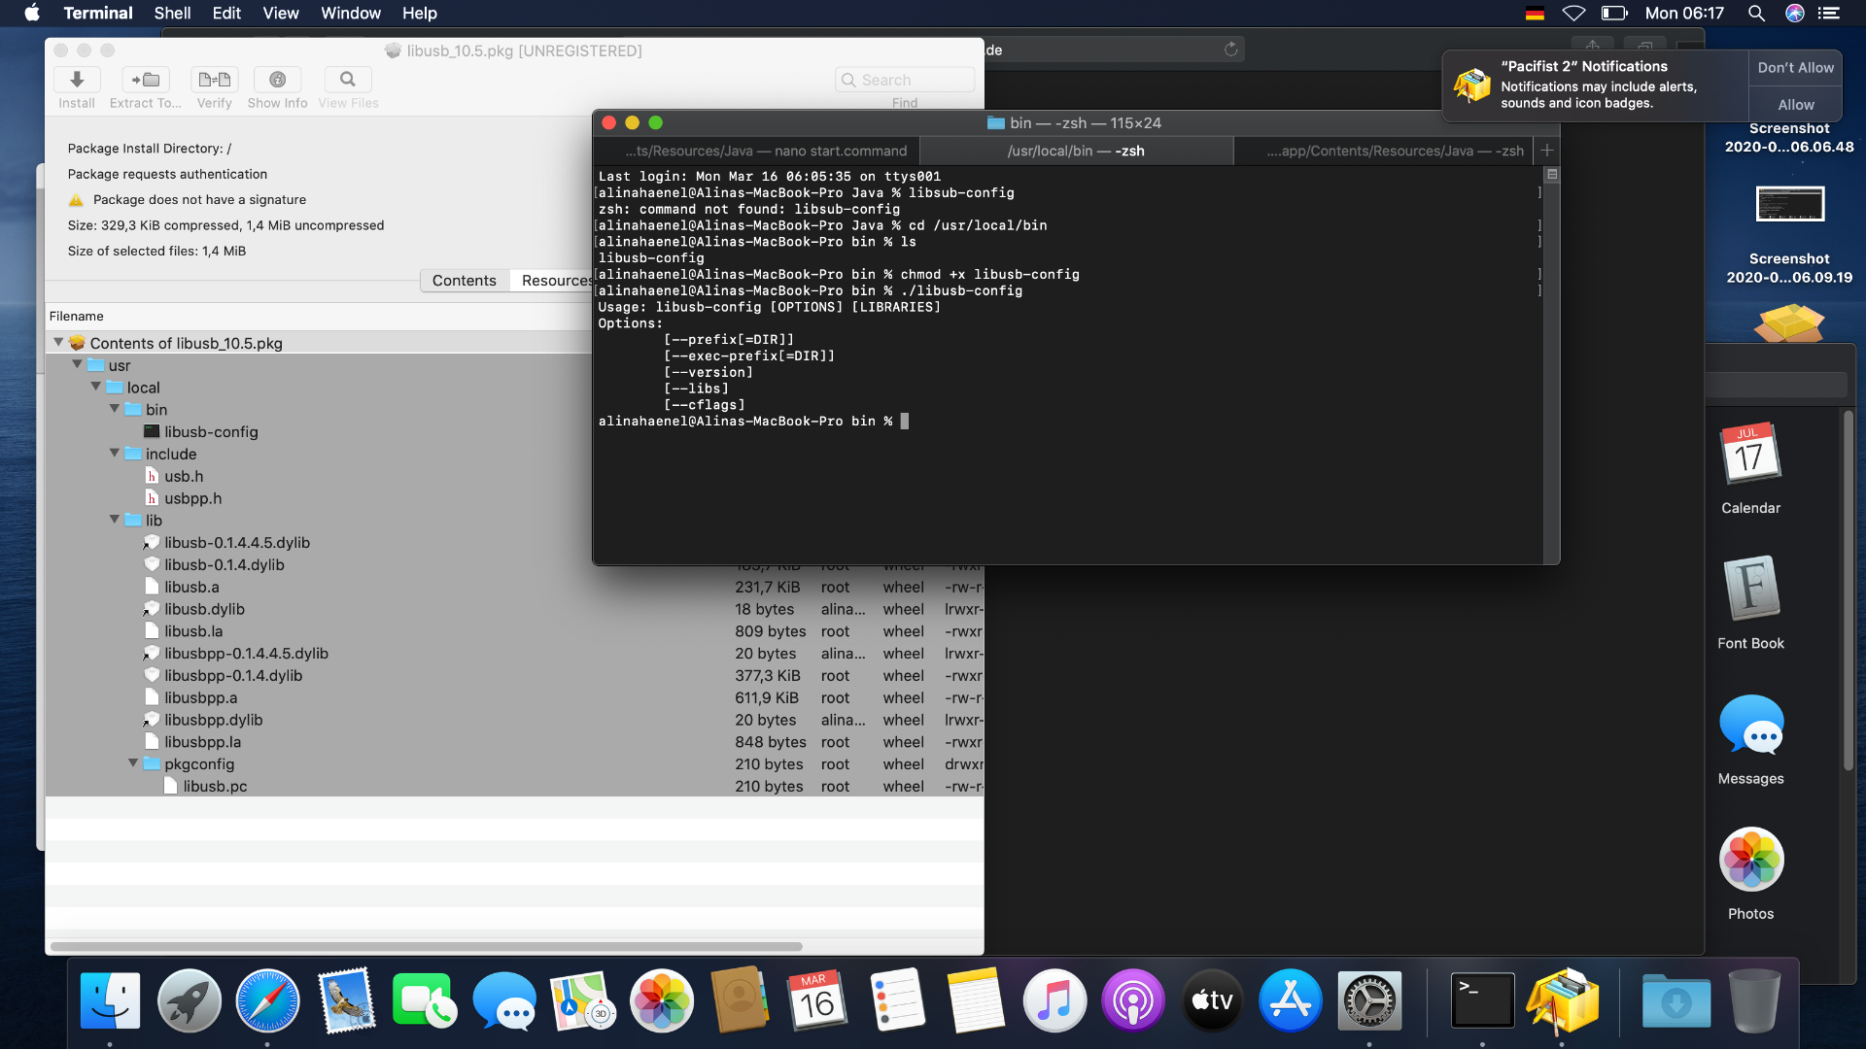
Task: Open the Shell menu
Action: [x=172, y=14]
